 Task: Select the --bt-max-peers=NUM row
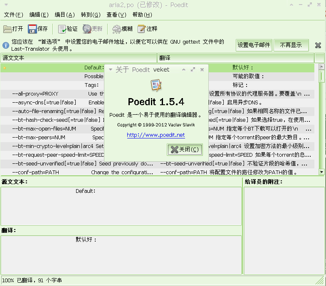pyautogui.click(x=157, y=138)
